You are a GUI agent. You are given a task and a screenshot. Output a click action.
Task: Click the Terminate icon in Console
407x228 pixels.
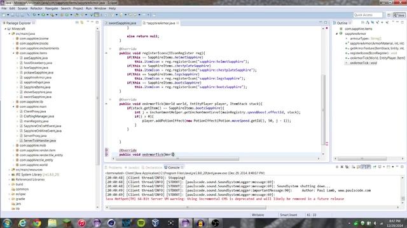pos(337,167)
